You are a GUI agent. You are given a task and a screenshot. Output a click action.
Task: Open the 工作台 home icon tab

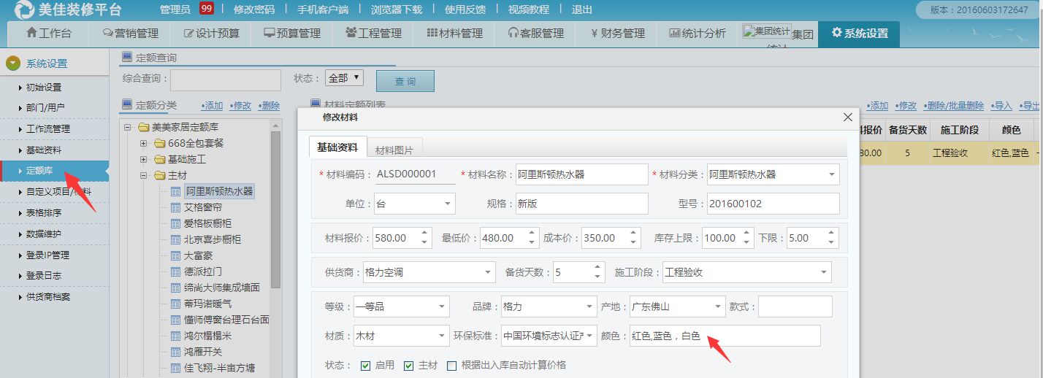coord(31,33)
